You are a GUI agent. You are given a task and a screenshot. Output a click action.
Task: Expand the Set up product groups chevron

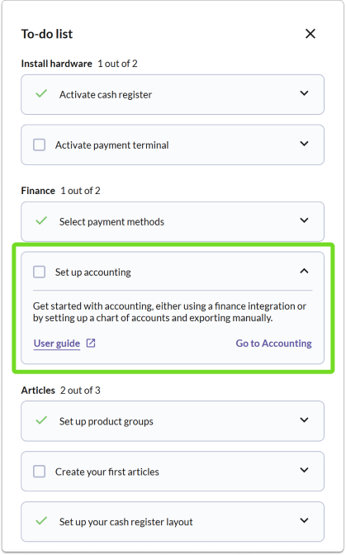pyautogui.click(x=304, y=420)
